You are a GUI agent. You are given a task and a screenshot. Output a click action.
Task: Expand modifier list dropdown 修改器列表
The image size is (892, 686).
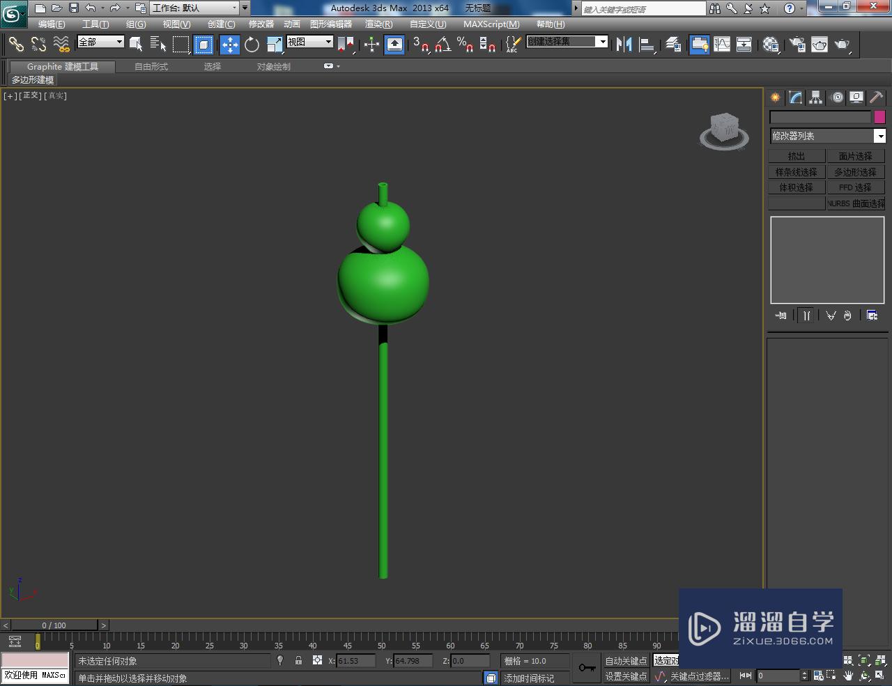point(827,136)
